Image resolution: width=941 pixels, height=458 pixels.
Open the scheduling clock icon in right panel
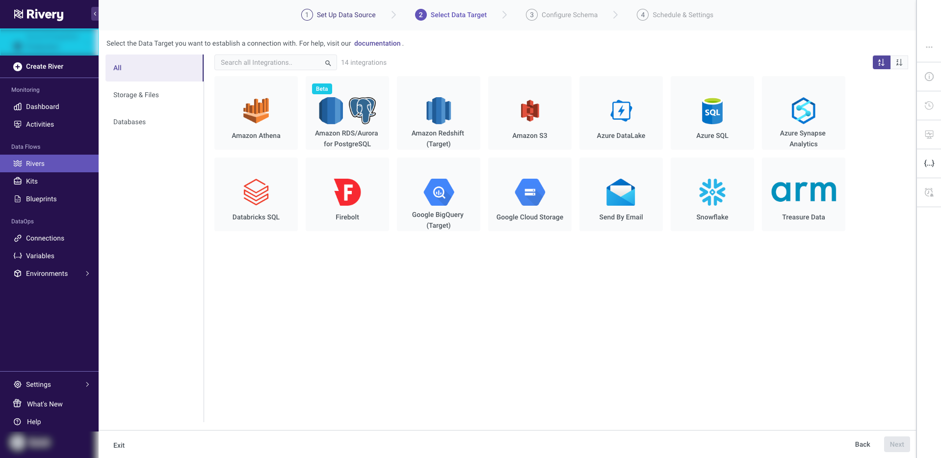[x=929, y=192]
